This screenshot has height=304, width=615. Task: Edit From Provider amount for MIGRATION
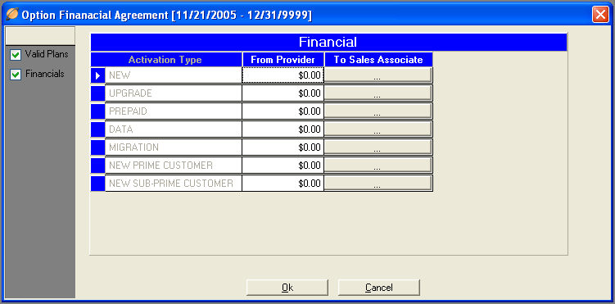tap(283, 147)
